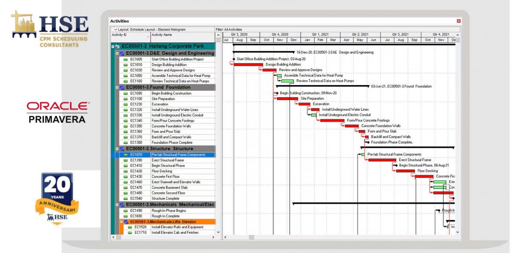This screenshot has width=515, height=253.
Task: Select the Qtr 1, 2021 timescale header
Action: (320, 35)
